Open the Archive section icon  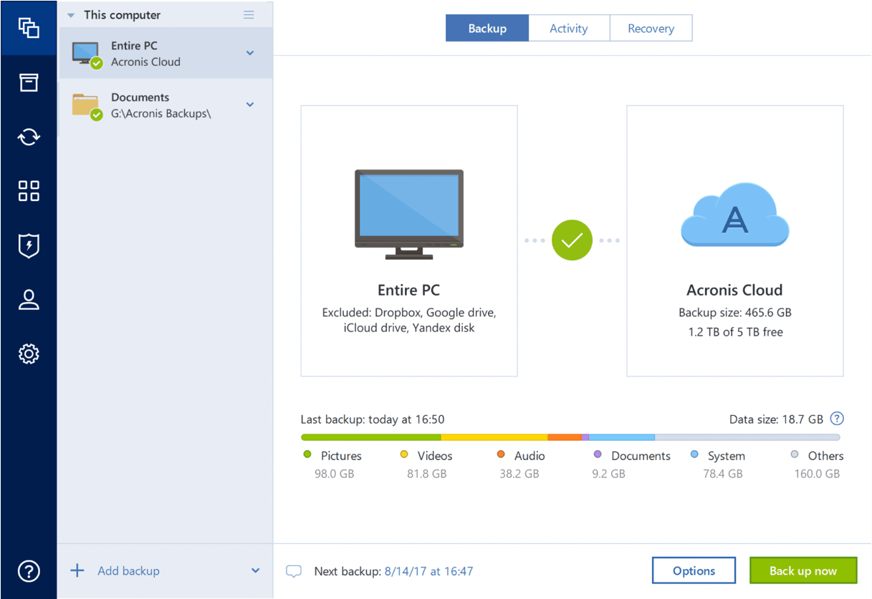point(29,82)
